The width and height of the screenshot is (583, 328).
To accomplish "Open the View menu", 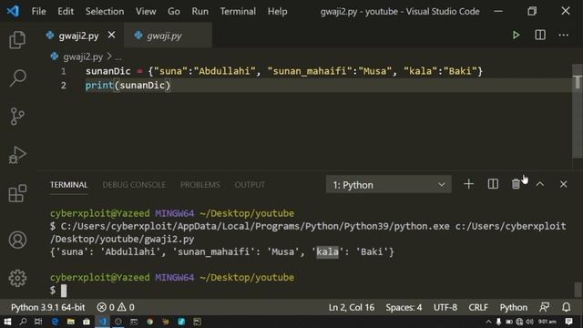I will click(146, 12).
